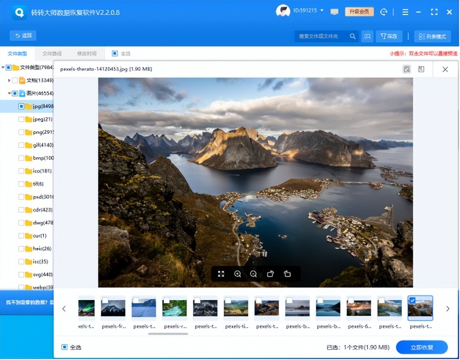Screen dimensions: 460x360
Task: Expand the 文档 tree node arrow
Action: 9,80
